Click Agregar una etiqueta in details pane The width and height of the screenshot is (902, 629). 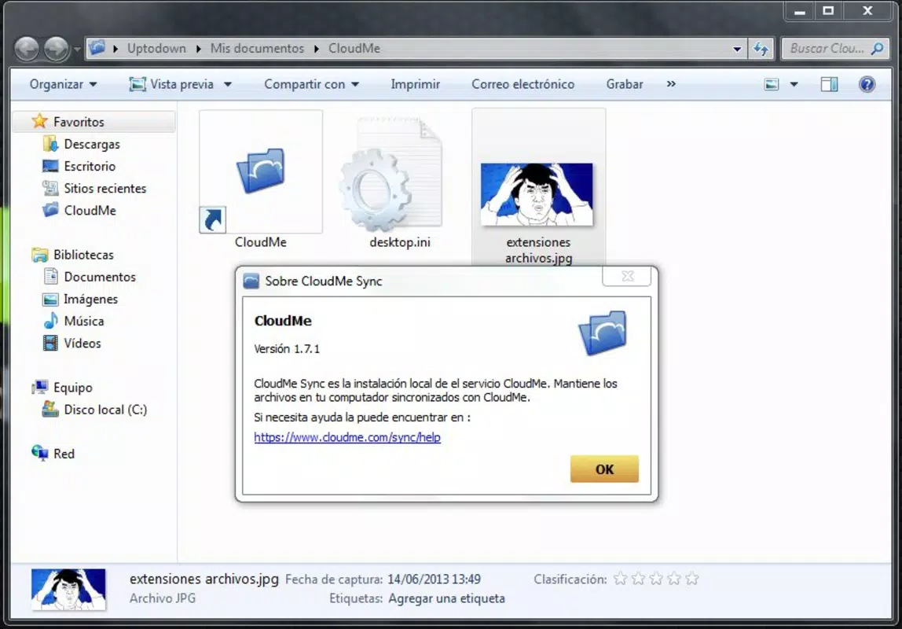446,598
